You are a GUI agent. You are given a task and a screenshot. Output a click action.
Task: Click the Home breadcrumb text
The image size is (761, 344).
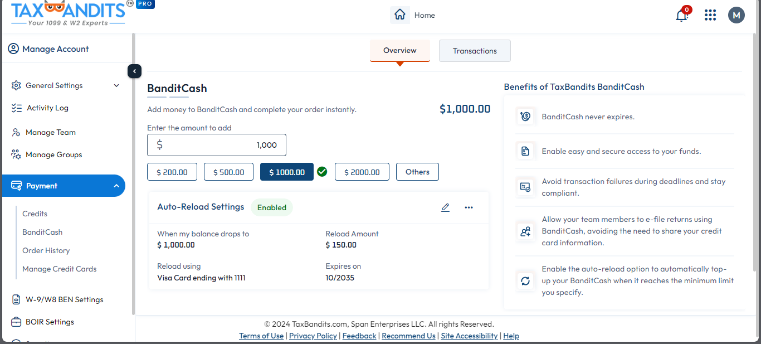[425, 15]
